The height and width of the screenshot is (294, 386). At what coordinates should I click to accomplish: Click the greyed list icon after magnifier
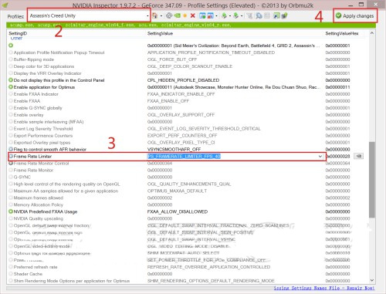click(267, 15)
